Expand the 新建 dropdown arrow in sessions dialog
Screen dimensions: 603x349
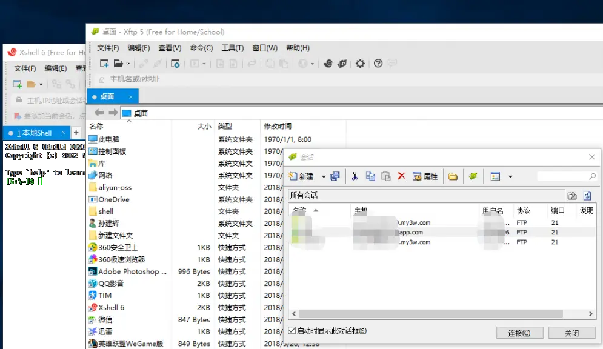[324, 177]
